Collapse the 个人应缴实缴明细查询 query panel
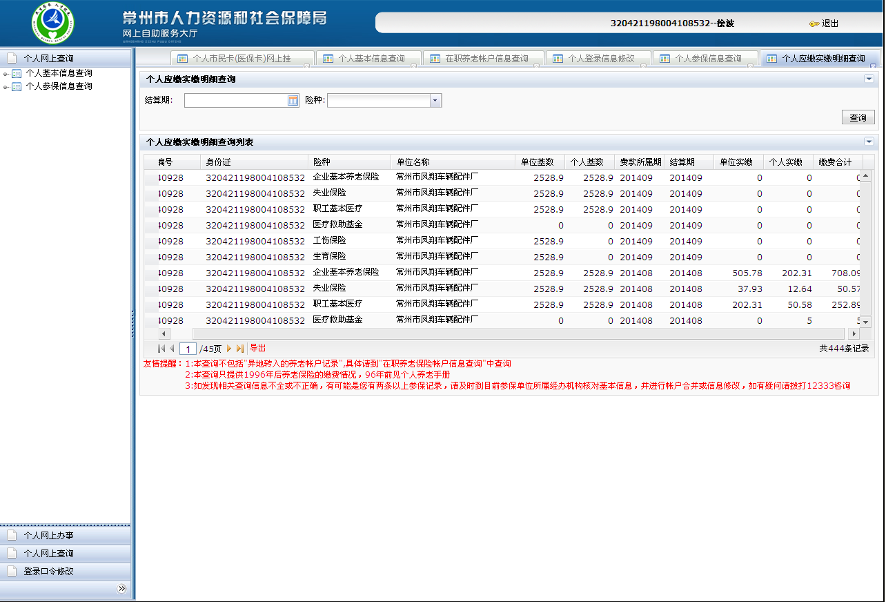Screen dimensions: 886x602 [869, 79]
